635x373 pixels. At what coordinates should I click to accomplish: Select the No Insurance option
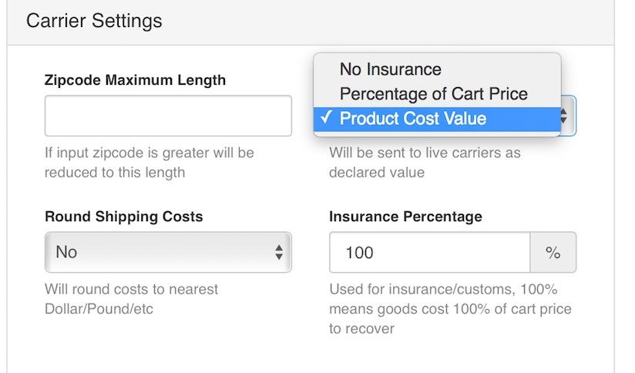tap(390, 69)
